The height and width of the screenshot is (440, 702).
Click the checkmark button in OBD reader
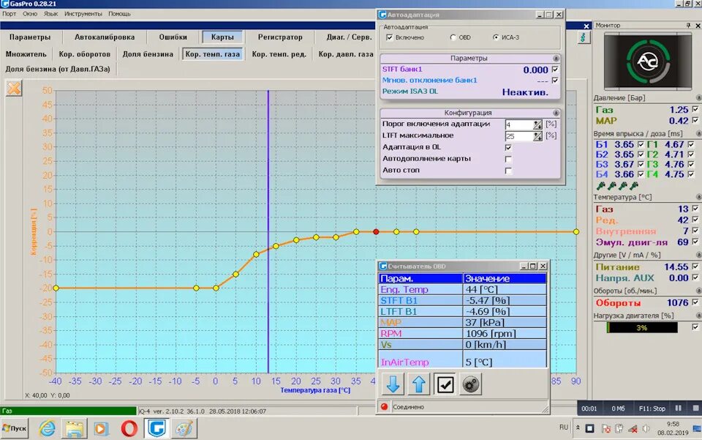[x=445, y=384]
